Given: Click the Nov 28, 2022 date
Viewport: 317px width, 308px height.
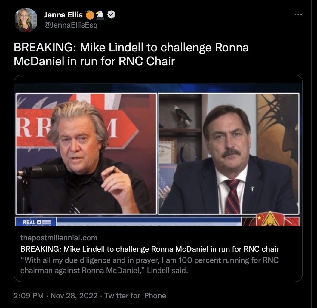Looking at the screenshot, I should [x=74, y=296].
